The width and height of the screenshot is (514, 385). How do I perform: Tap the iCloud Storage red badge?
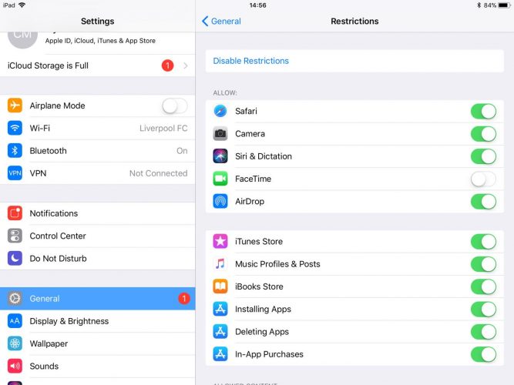(x=167, y=65)
